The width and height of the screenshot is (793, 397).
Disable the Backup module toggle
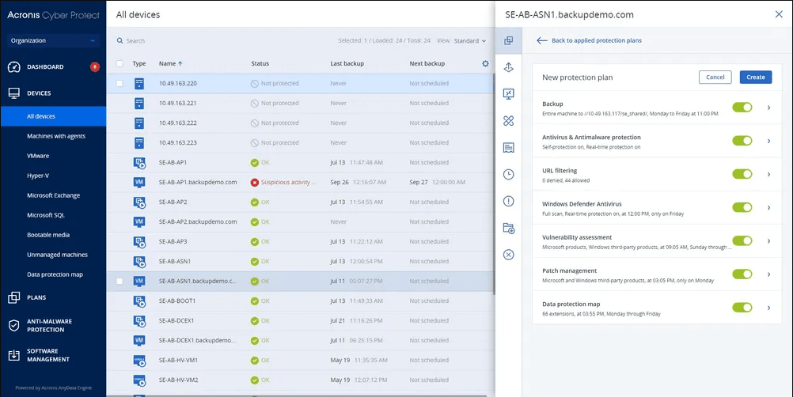742,108
